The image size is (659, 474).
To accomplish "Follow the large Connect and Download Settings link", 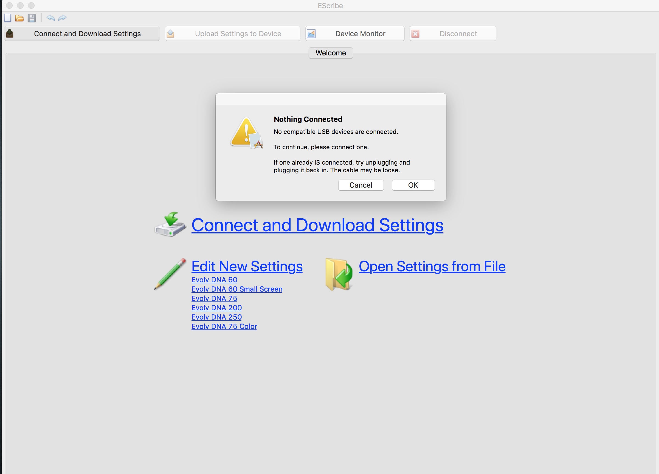I will click(317, 225).
